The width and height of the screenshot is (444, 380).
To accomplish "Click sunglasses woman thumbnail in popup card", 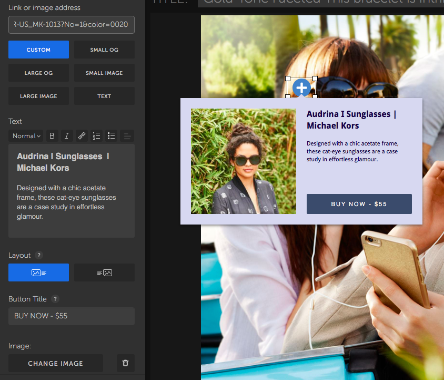I will (244, 161).
